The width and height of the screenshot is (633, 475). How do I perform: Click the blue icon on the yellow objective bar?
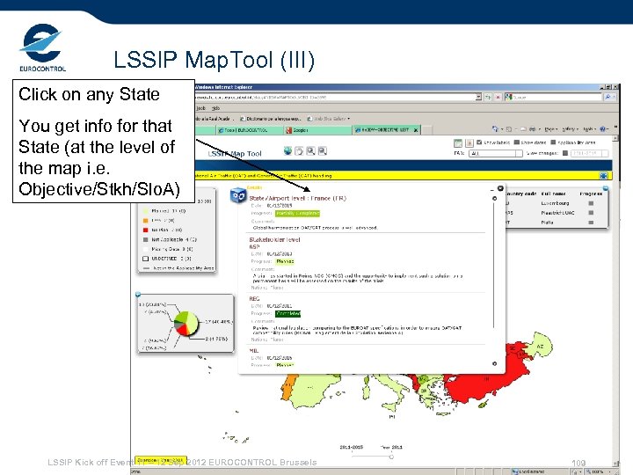(603, 176)
